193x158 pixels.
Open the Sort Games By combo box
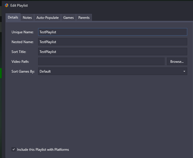113,71
